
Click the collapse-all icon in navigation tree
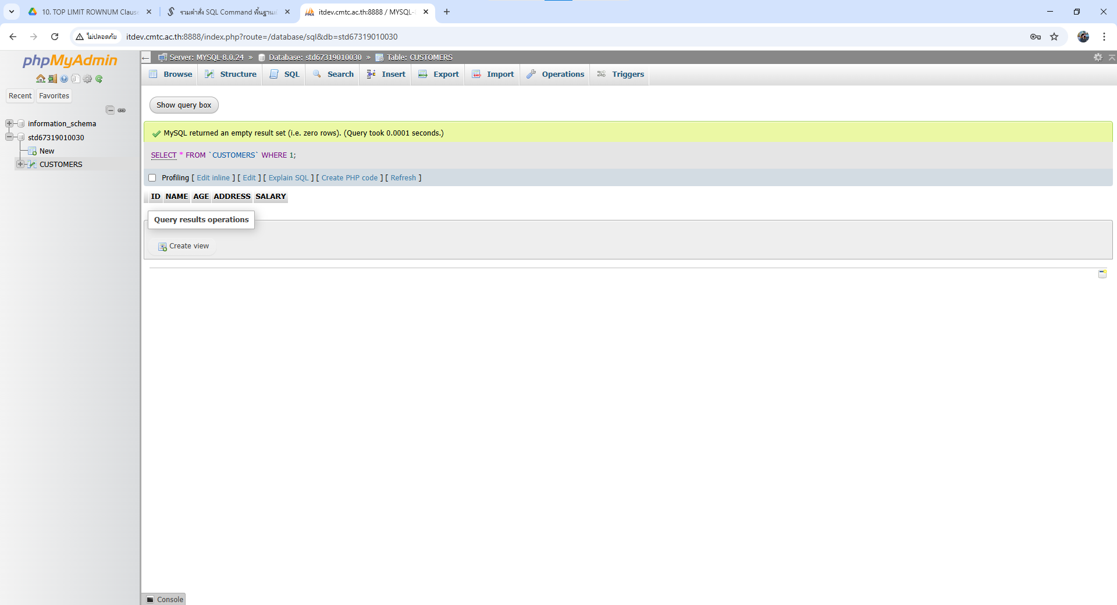click(x=110, y=110)
